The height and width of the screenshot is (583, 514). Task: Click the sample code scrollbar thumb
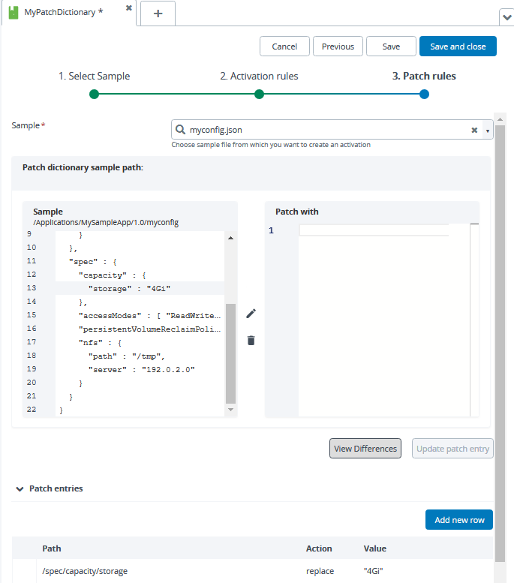pyautogui.click(x=230, y=353)
